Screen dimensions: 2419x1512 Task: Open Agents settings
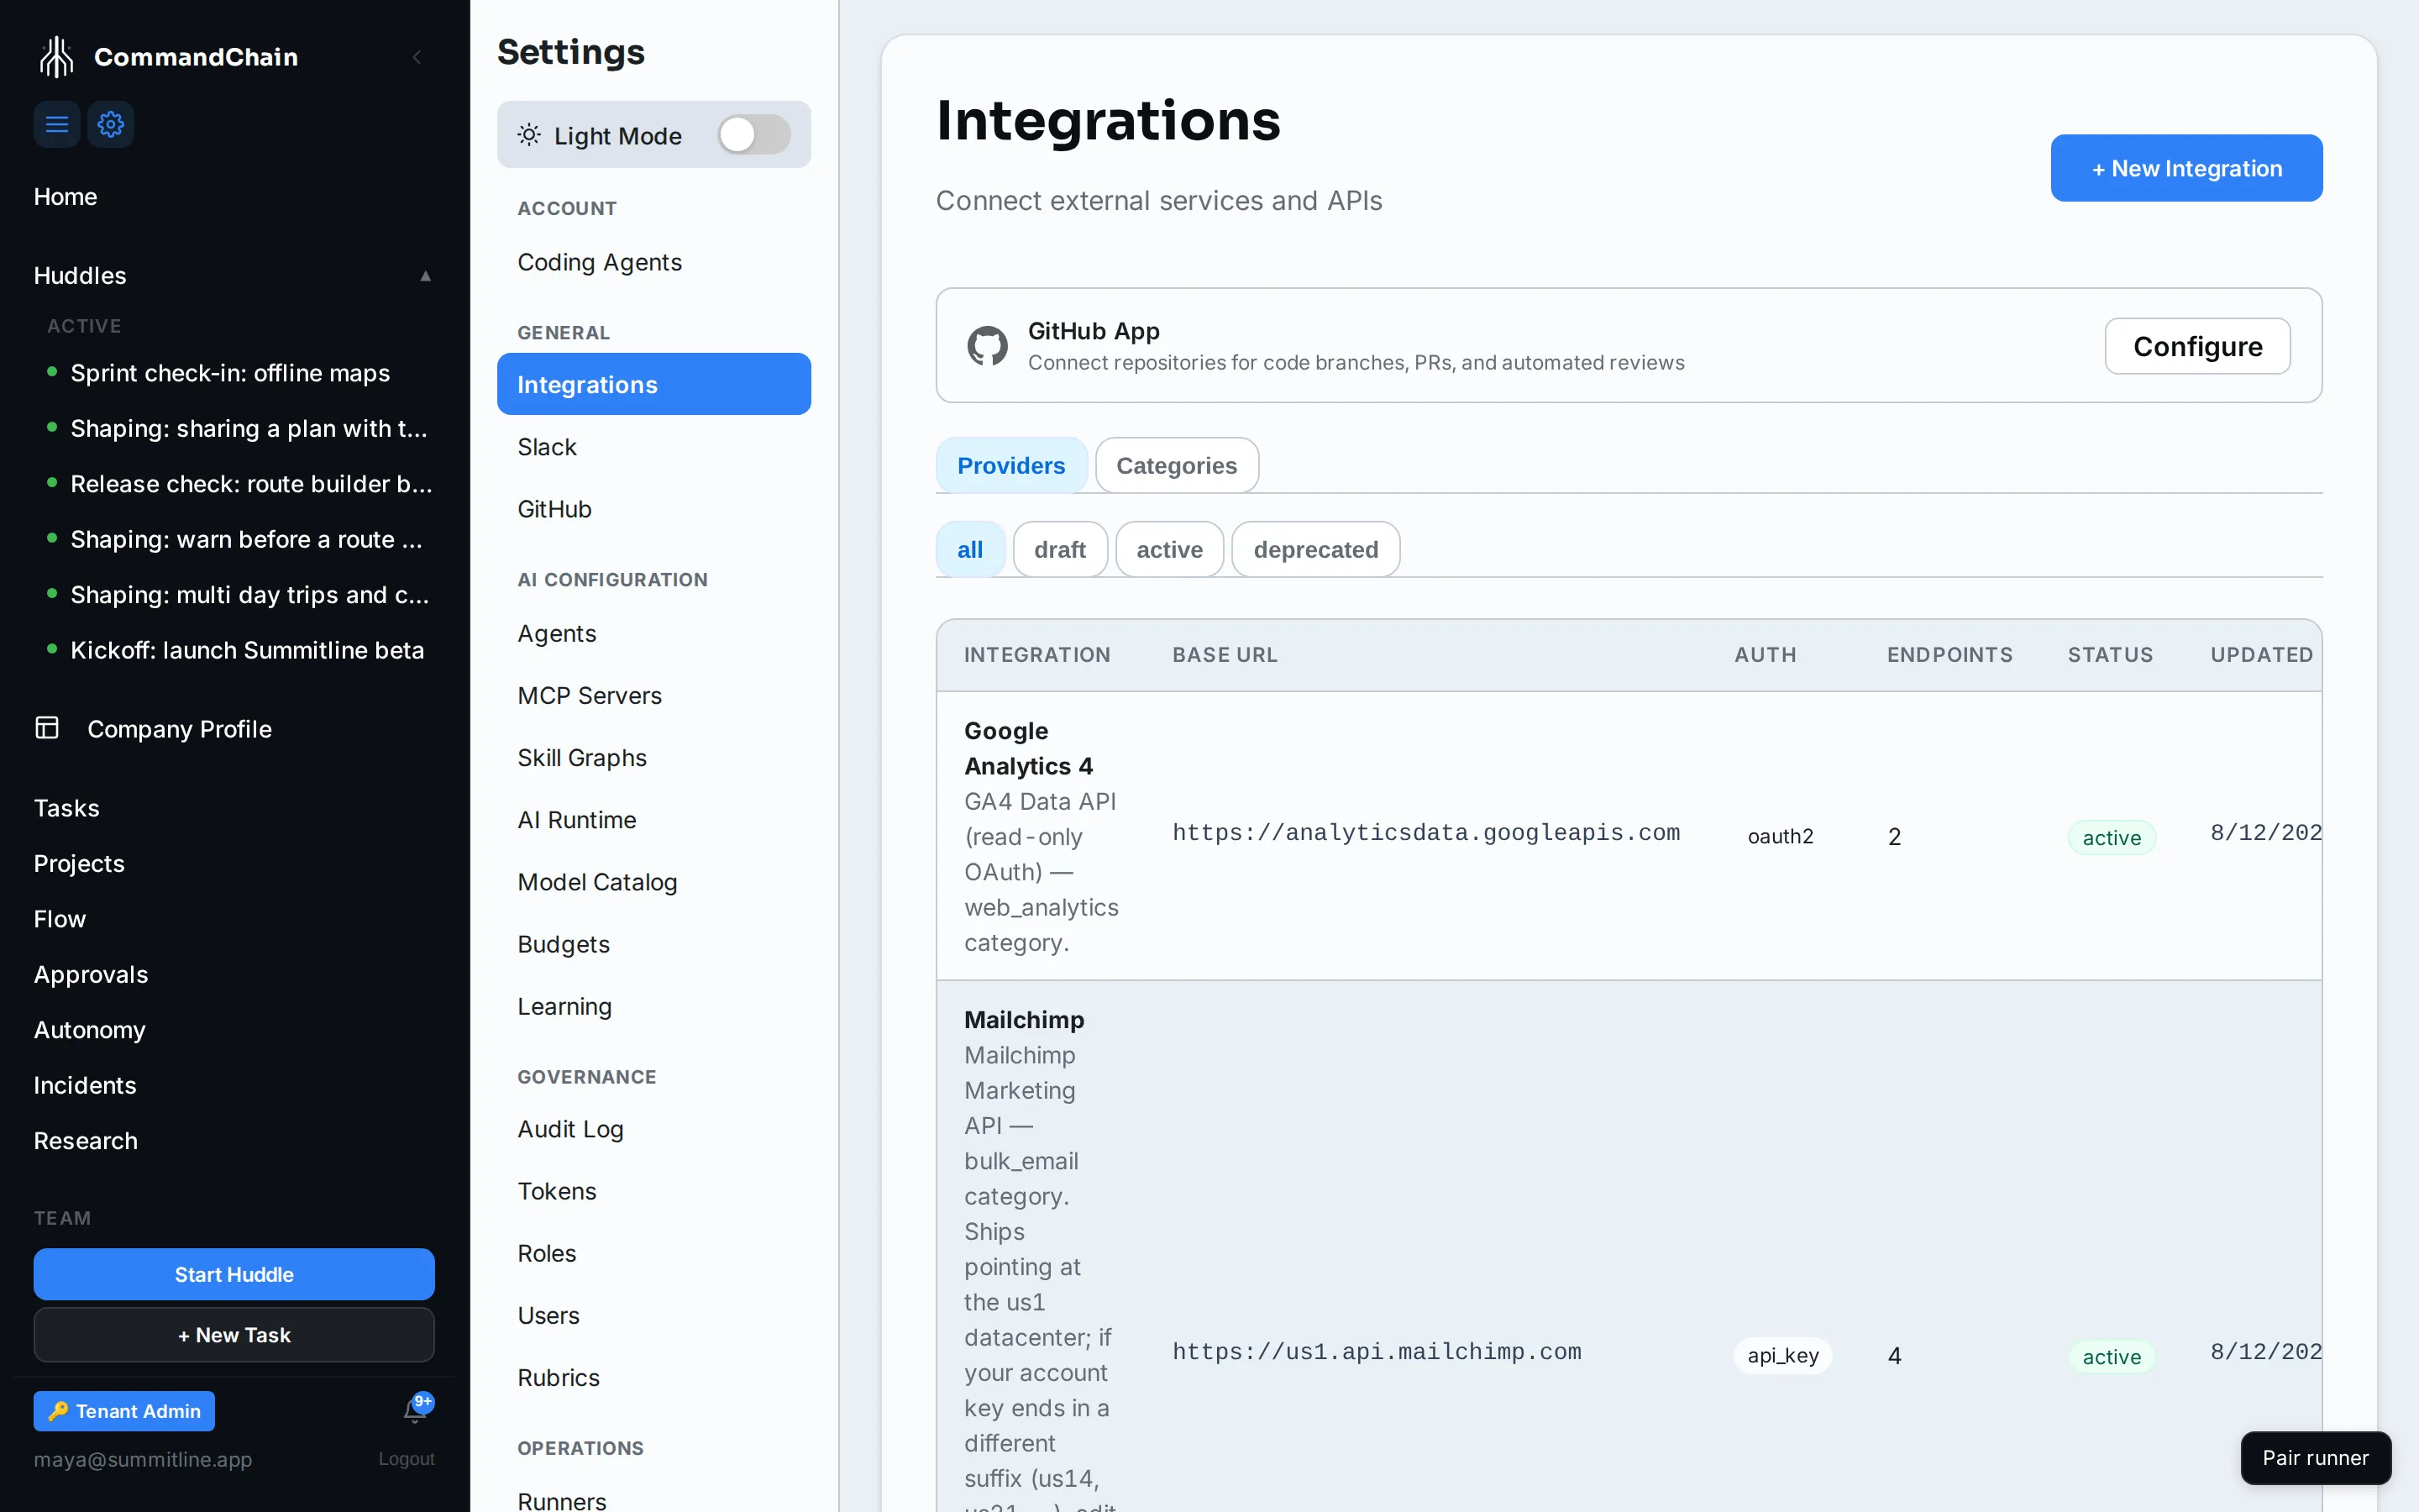coord(653,633)
